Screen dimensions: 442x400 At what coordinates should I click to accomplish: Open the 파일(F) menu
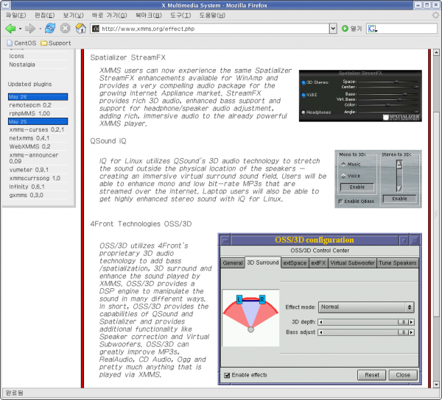15,15
